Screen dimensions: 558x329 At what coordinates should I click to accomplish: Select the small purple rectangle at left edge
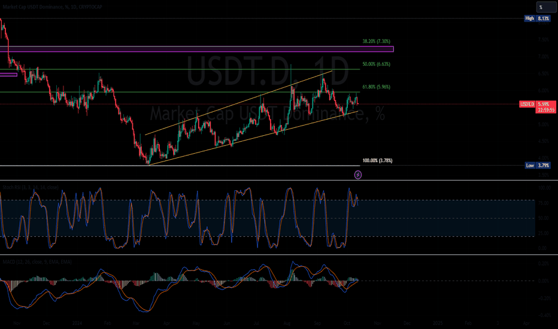point(8,75)
